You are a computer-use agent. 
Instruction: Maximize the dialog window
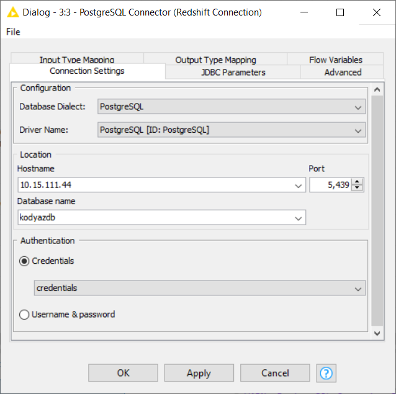(340, 12)
